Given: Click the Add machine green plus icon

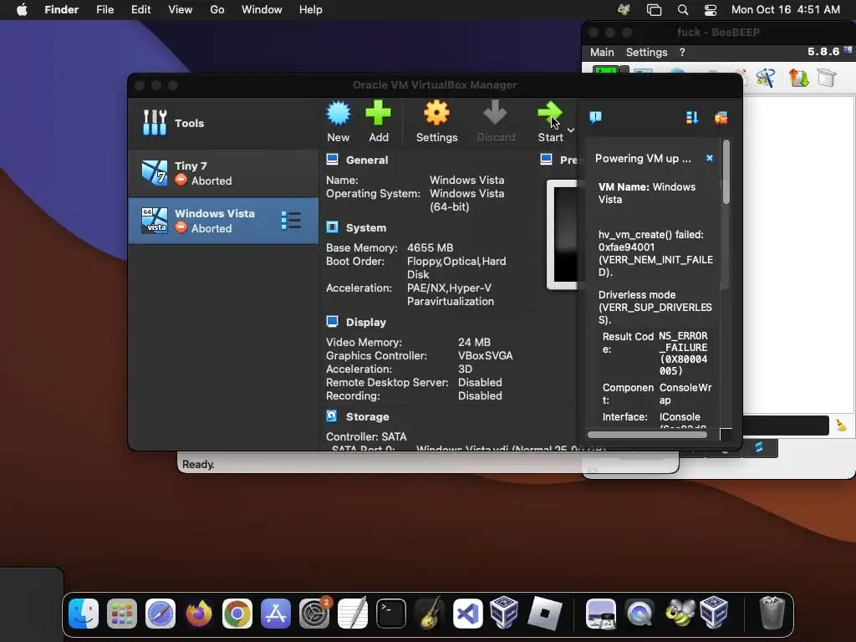Looking at the screenshot, I should click(378, 114).
